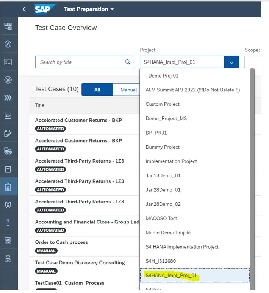
Task: Choose MACOSO Test from list
Action: click(195, 218)
